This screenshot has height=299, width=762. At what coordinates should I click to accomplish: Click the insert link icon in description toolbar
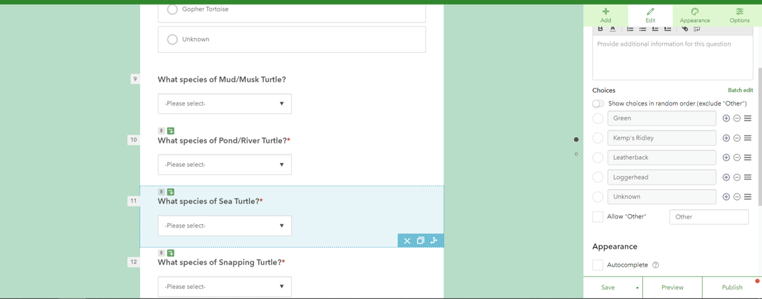point(685,29)
